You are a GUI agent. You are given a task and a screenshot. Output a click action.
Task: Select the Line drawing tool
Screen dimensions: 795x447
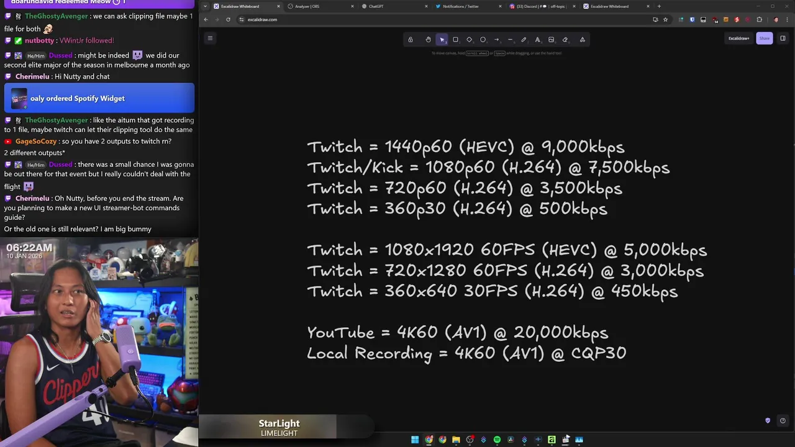(x=510, y=40)
